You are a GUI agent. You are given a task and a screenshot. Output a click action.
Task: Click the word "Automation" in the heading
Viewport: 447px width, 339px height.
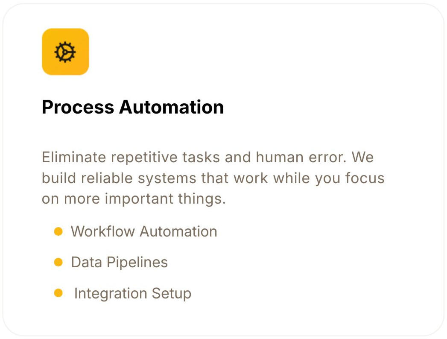pos(171,107)
